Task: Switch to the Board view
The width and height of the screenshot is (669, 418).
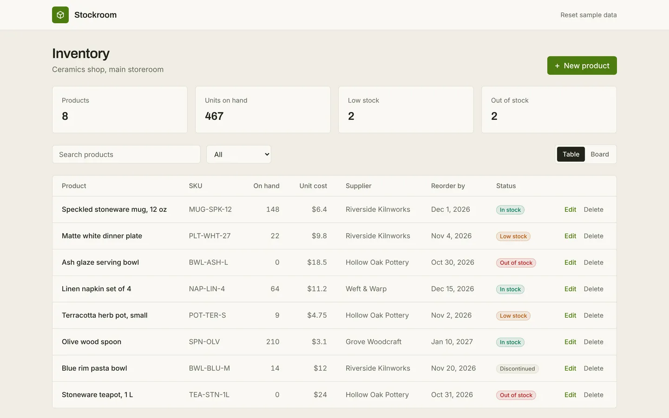Action: coord(600,154)
